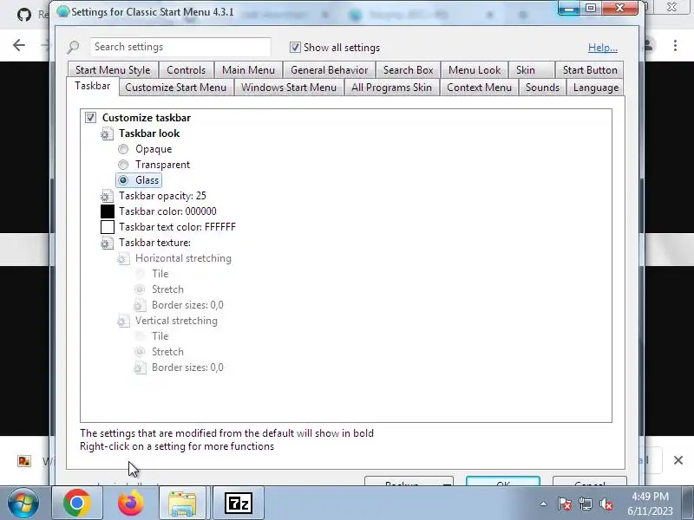Viewport: 694px width, 520px height.
Task: Select the Taskbar texture setting row
Action: (155, 243)
